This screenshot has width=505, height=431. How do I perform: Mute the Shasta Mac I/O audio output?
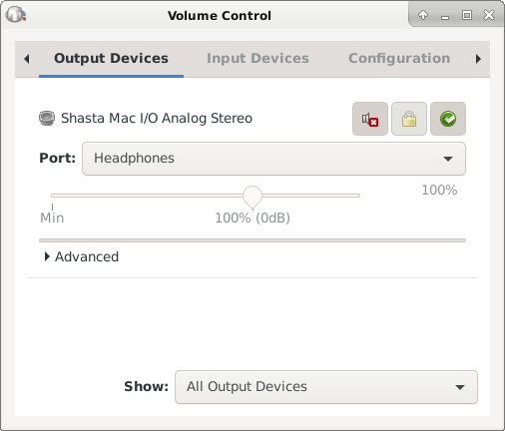(x=370, y=119)
